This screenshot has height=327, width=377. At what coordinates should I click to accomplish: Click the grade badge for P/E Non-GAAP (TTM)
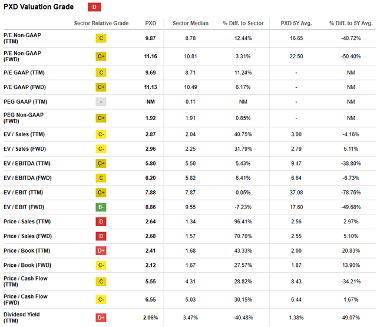click(102, 38)
